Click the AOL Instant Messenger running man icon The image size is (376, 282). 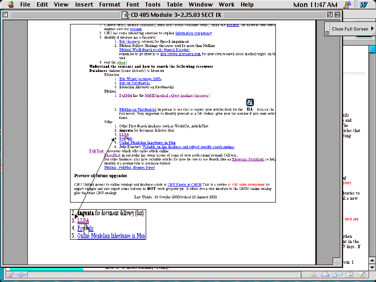[x=347, y=5]
